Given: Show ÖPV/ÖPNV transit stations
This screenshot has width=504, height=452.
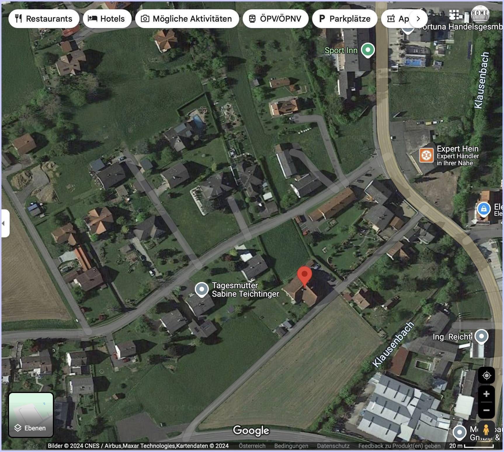Looking at the screenshot, I should tap(275, 19).
